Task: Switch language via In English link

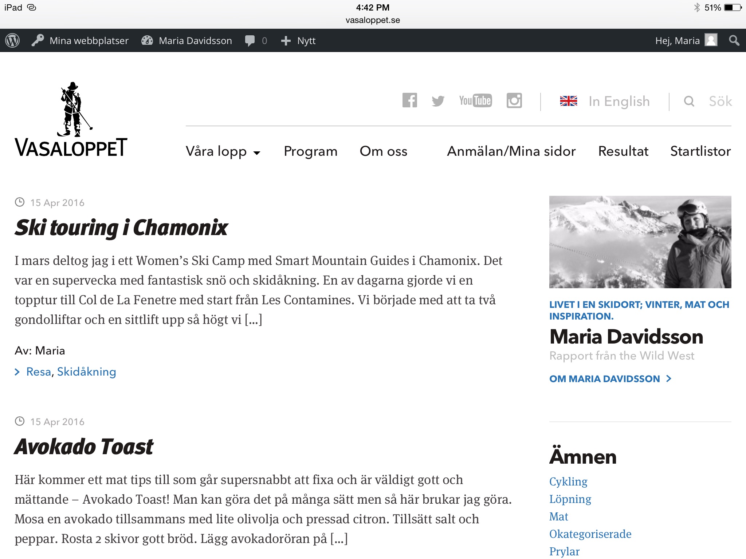Action: pos(619,101)
